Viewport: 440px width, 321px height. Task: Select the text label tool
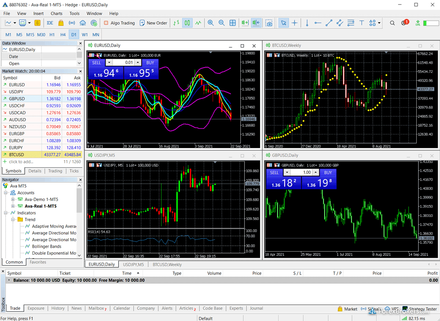pyautogui.click(x=362, y=23)
